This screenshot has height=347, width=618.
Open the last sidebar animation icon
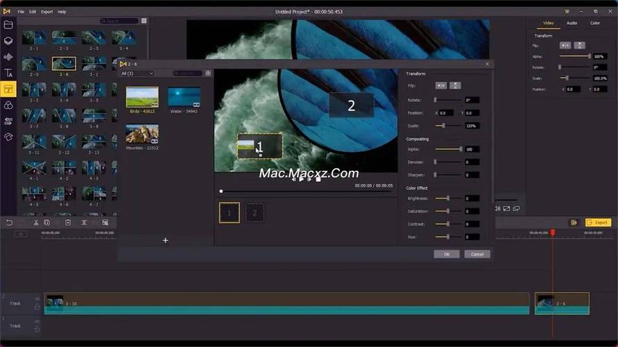click(8, 137)
